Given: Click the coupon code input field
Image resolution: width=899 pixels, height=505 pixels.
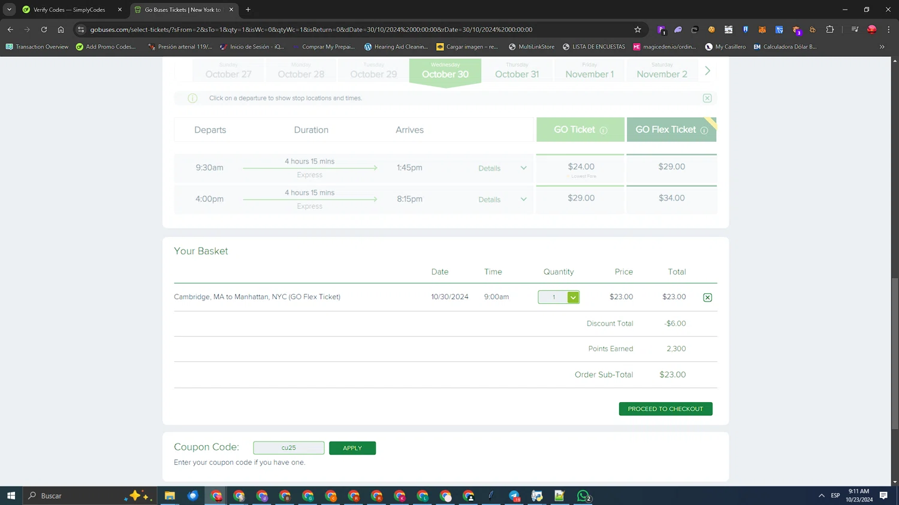Looking at the screenshot, I should pyautogui.click(x=289, y=448).
